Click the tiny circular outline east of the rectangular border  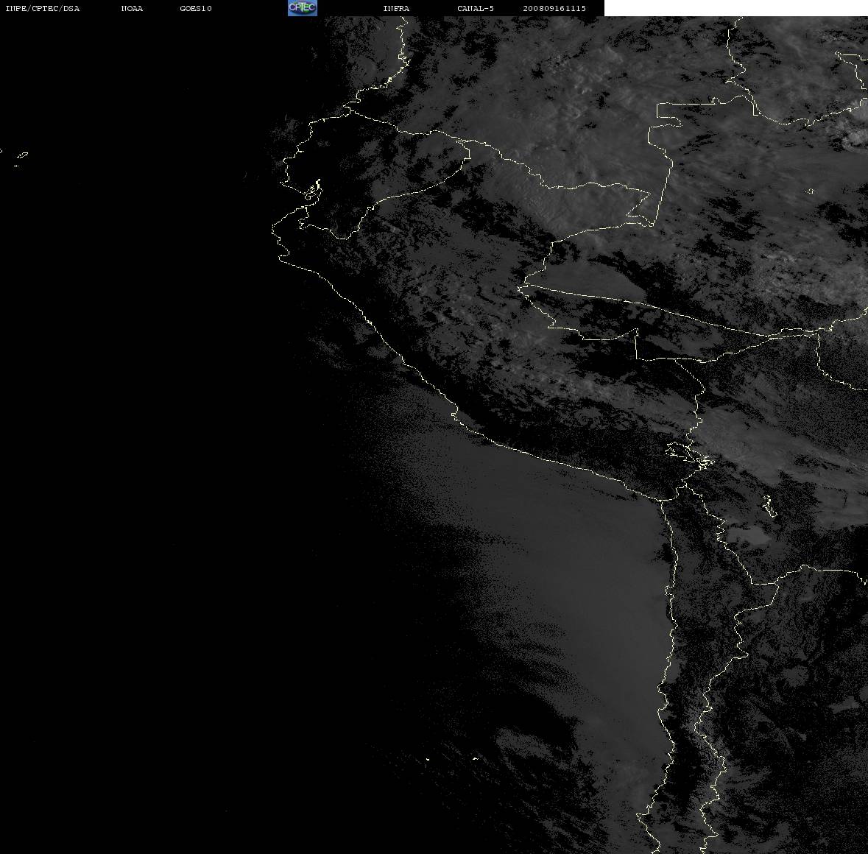pos(810,191)
